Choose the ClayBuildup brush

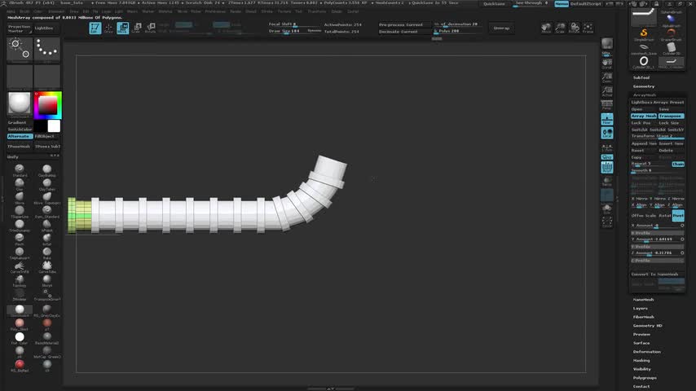click(46, 170)
